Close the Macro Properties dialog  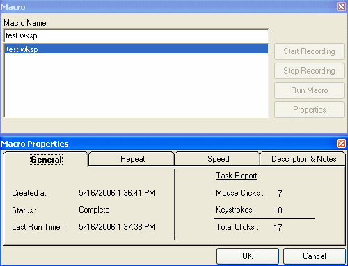click(341, 144)
